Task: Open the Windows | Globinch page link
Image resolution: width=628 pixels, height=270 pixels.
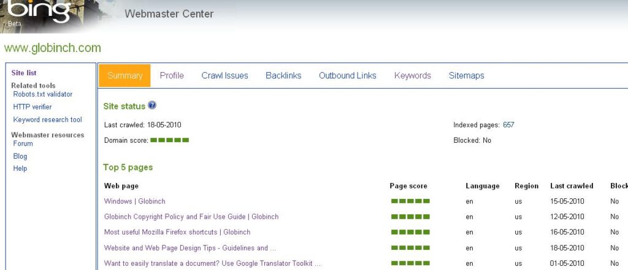Action: (134, 201)
